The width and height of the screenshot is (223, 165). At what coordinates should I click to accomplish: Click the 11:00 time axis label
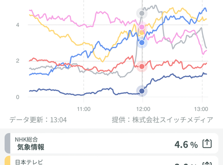[x=84, y=109]
